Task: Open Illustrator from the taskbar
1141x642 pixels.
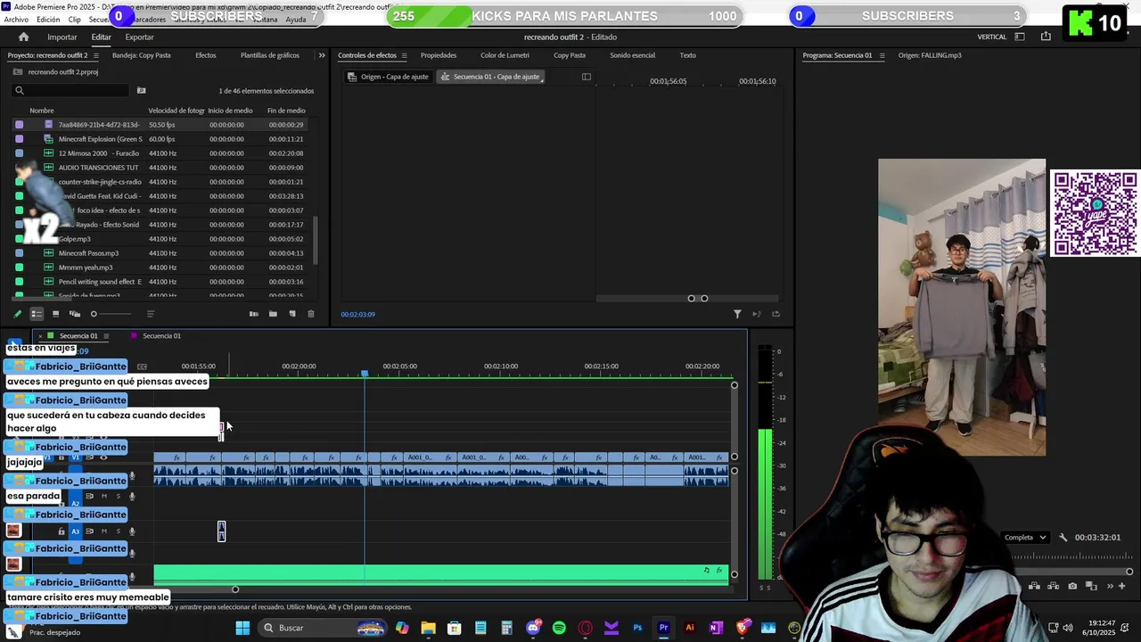Action: click(x=689, y=628)
